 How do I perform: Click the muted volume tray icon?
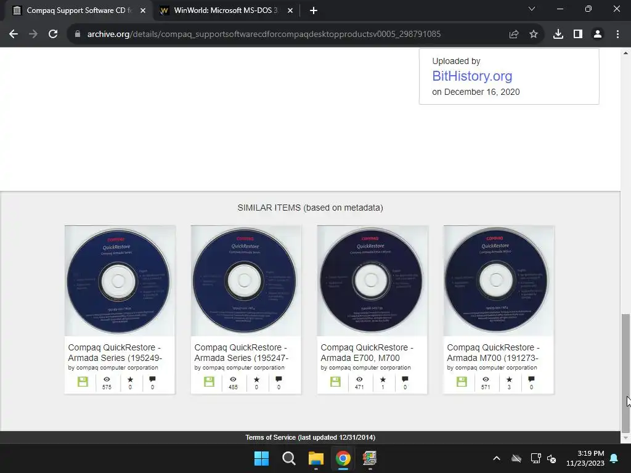point(552,458)
